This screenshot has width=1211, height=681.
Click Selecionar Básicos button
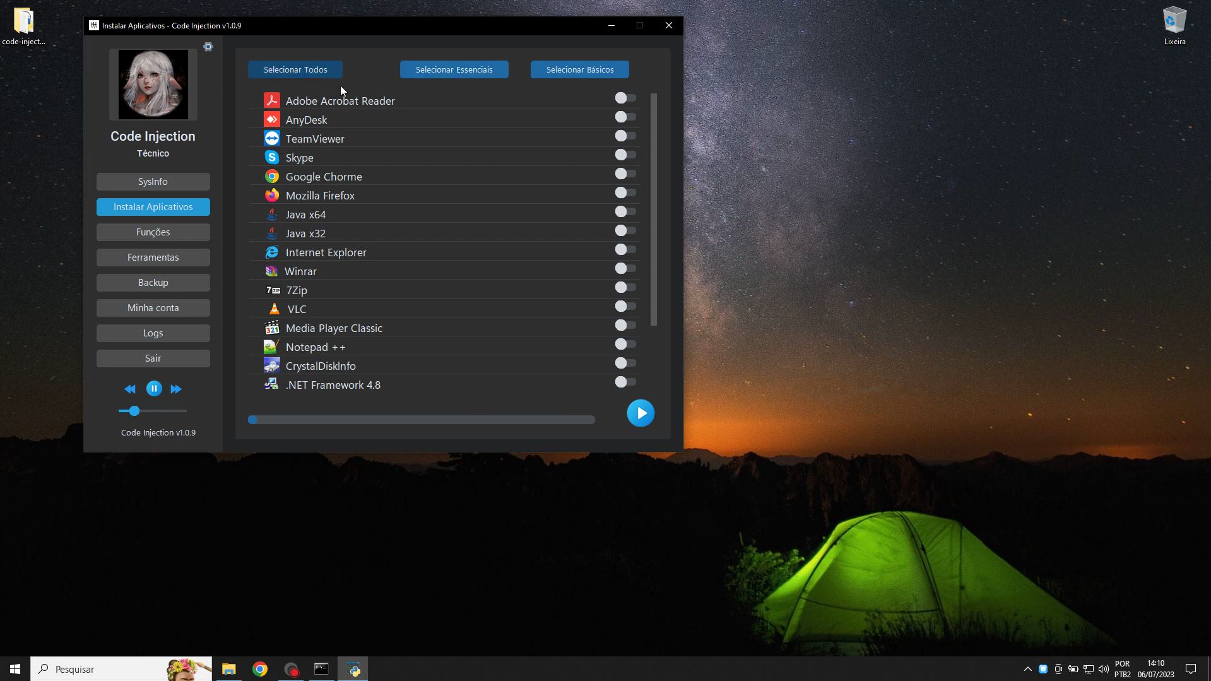pyautogui.click(x=580, y=69)
